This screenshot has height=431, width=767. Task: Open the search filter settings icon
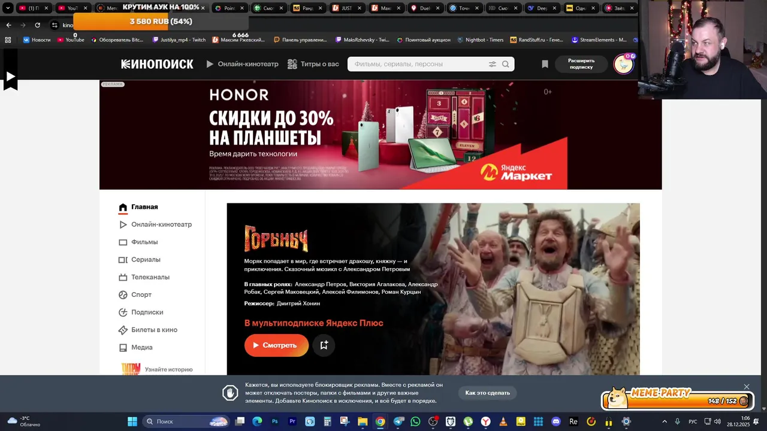(x=493, y=64)
